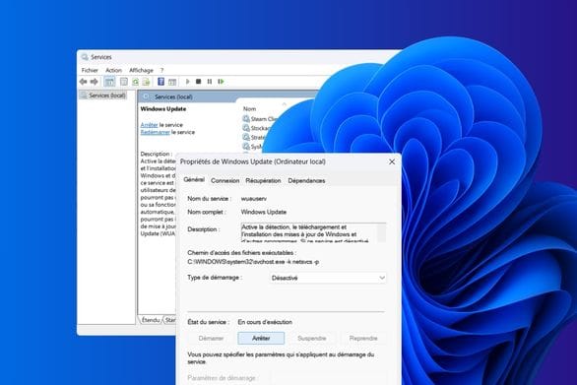Click the Back arrow in Services toolbar

click(x=83, y=82)
